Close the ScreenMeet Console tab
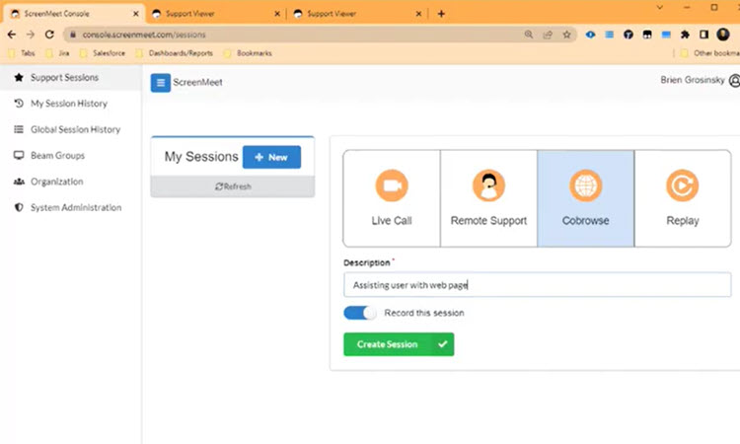Image resolution: width=740 pixels, height=444 pixels. 136,14
